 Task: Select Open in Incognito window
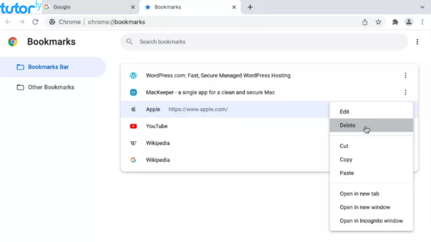tap(371, 221)
